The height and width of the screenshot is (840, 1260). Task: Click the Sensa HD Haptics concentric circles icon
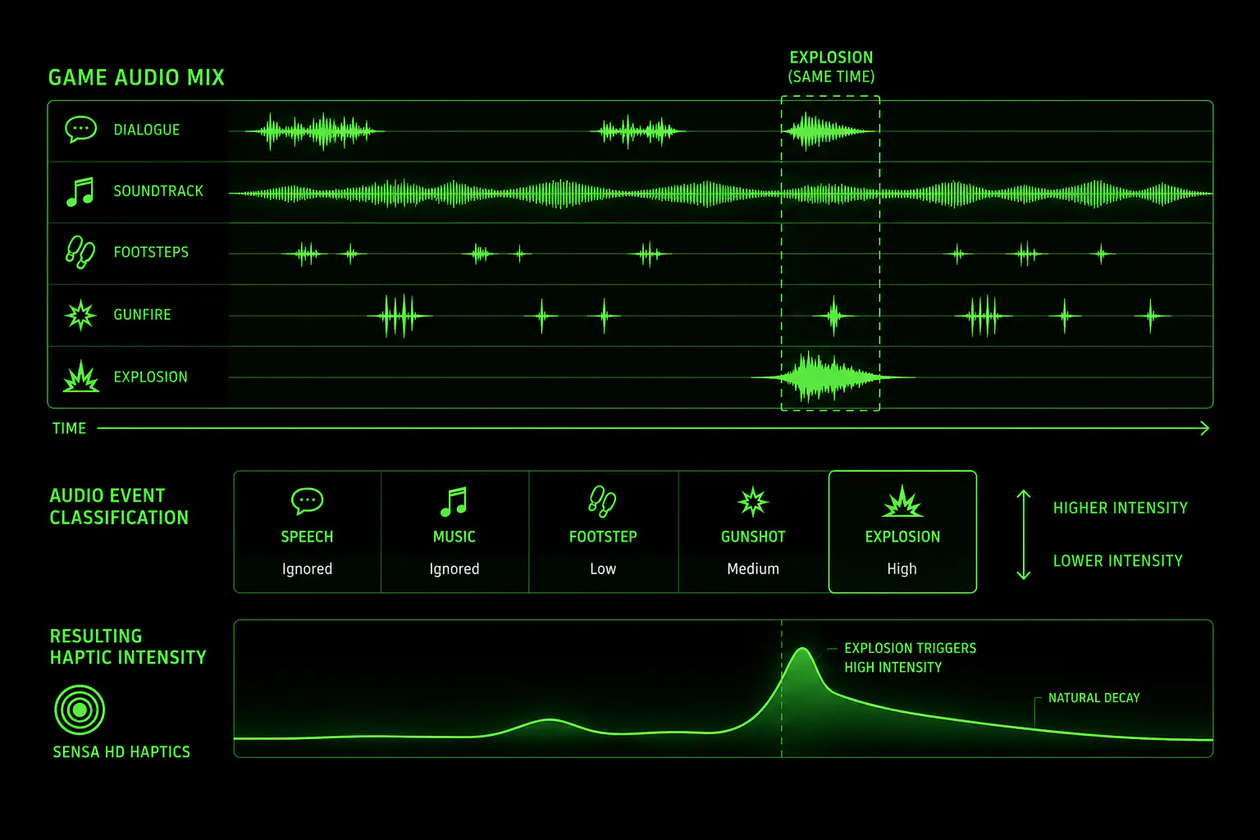tap(80, 710)
